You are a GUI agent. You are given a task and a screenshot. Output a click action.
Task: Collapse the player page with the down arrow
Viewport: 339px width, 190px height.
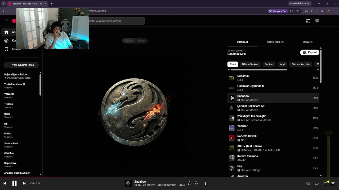pyautogui.click(x=333, y=183)
